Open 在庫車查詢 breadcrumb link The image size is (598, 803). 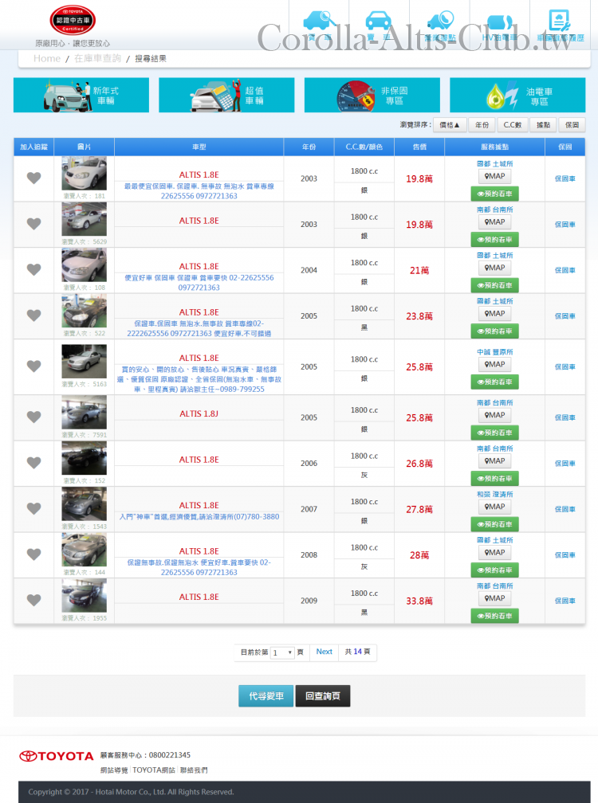(x=97, y=58)
